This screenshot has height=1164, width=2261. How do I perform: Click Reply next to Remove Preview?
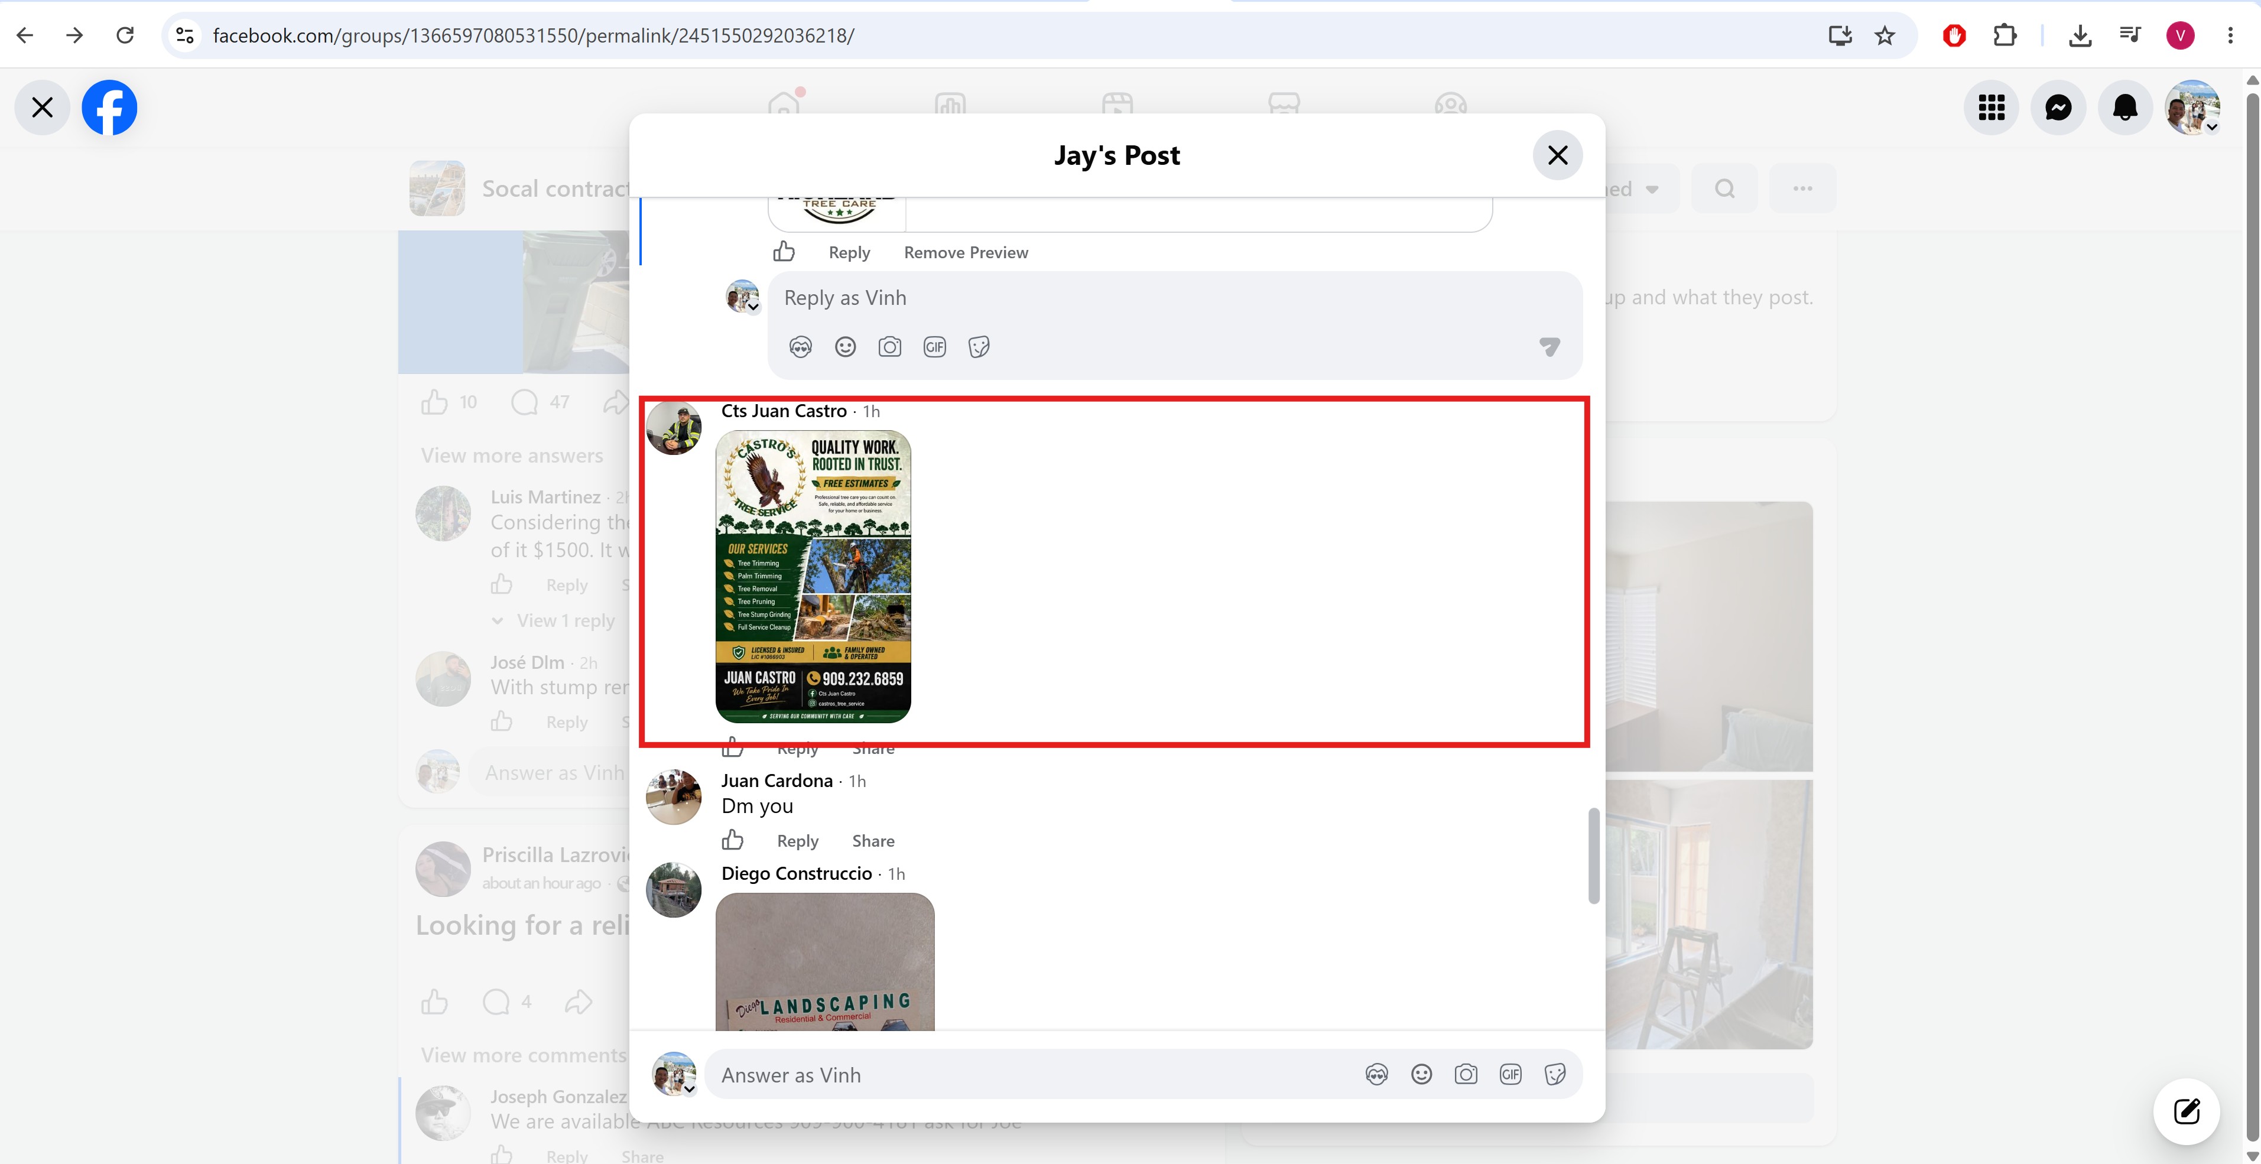850,253
